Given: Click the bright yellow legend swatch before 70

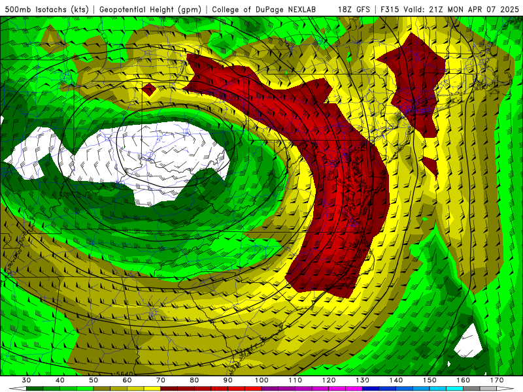Looking at the screenshot, I should click(152, 389).
